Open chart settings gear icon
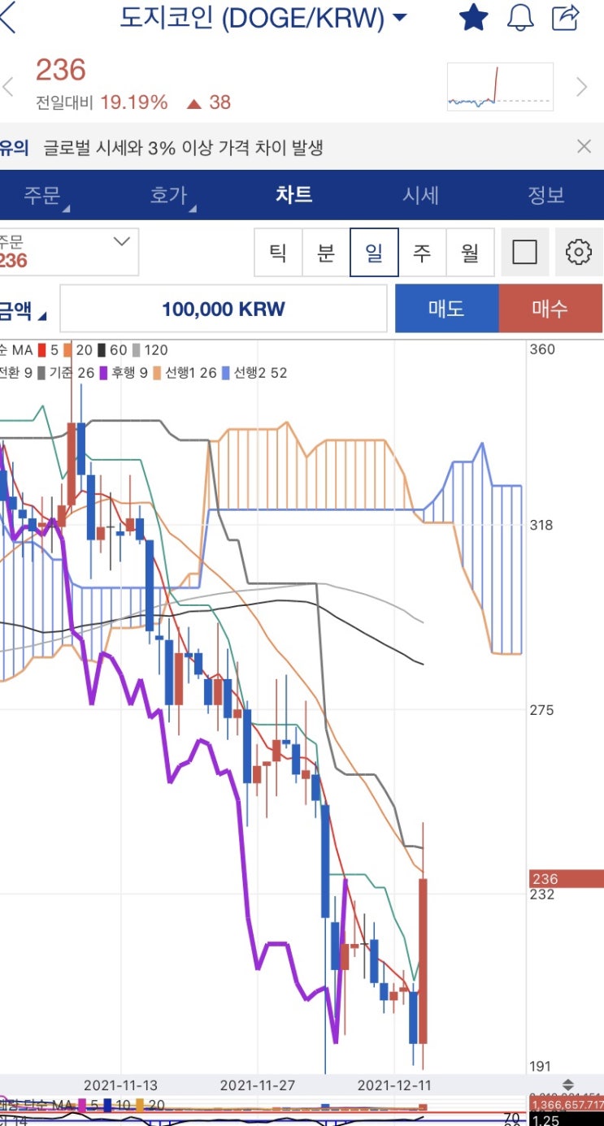 tap(578, 253)
